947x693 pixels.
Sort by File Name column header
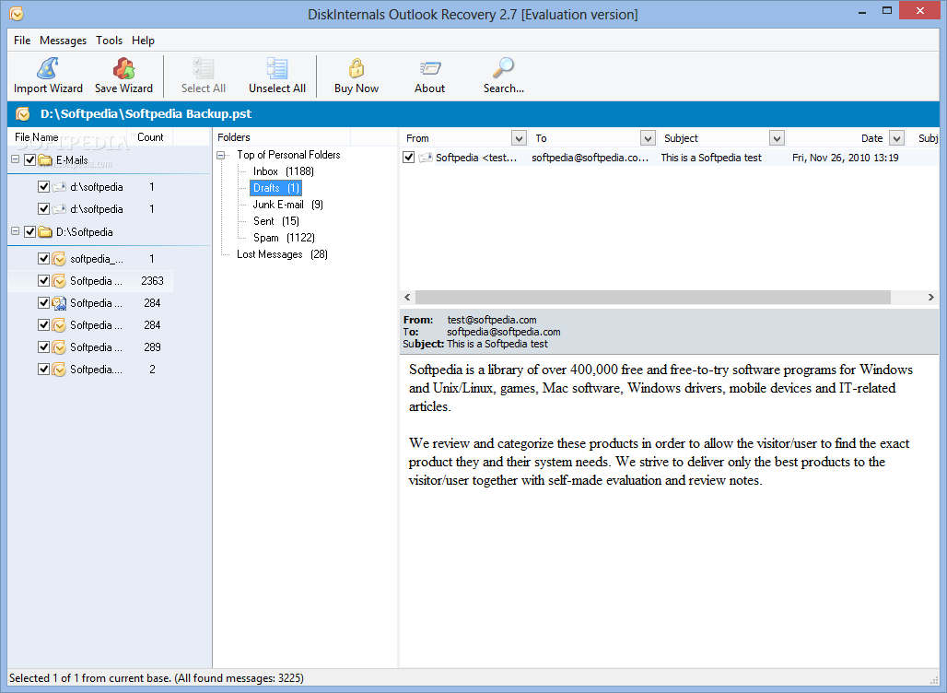(67, 137)
